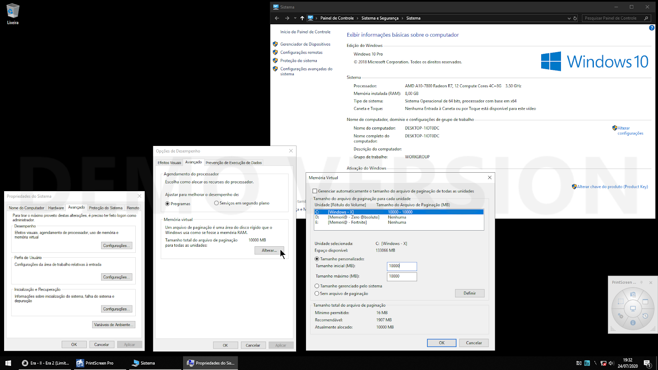Open Desempenho Configurações button
The height and width of the screenshot is (370, 658).
pyautogui.click(x=117, y=245)
